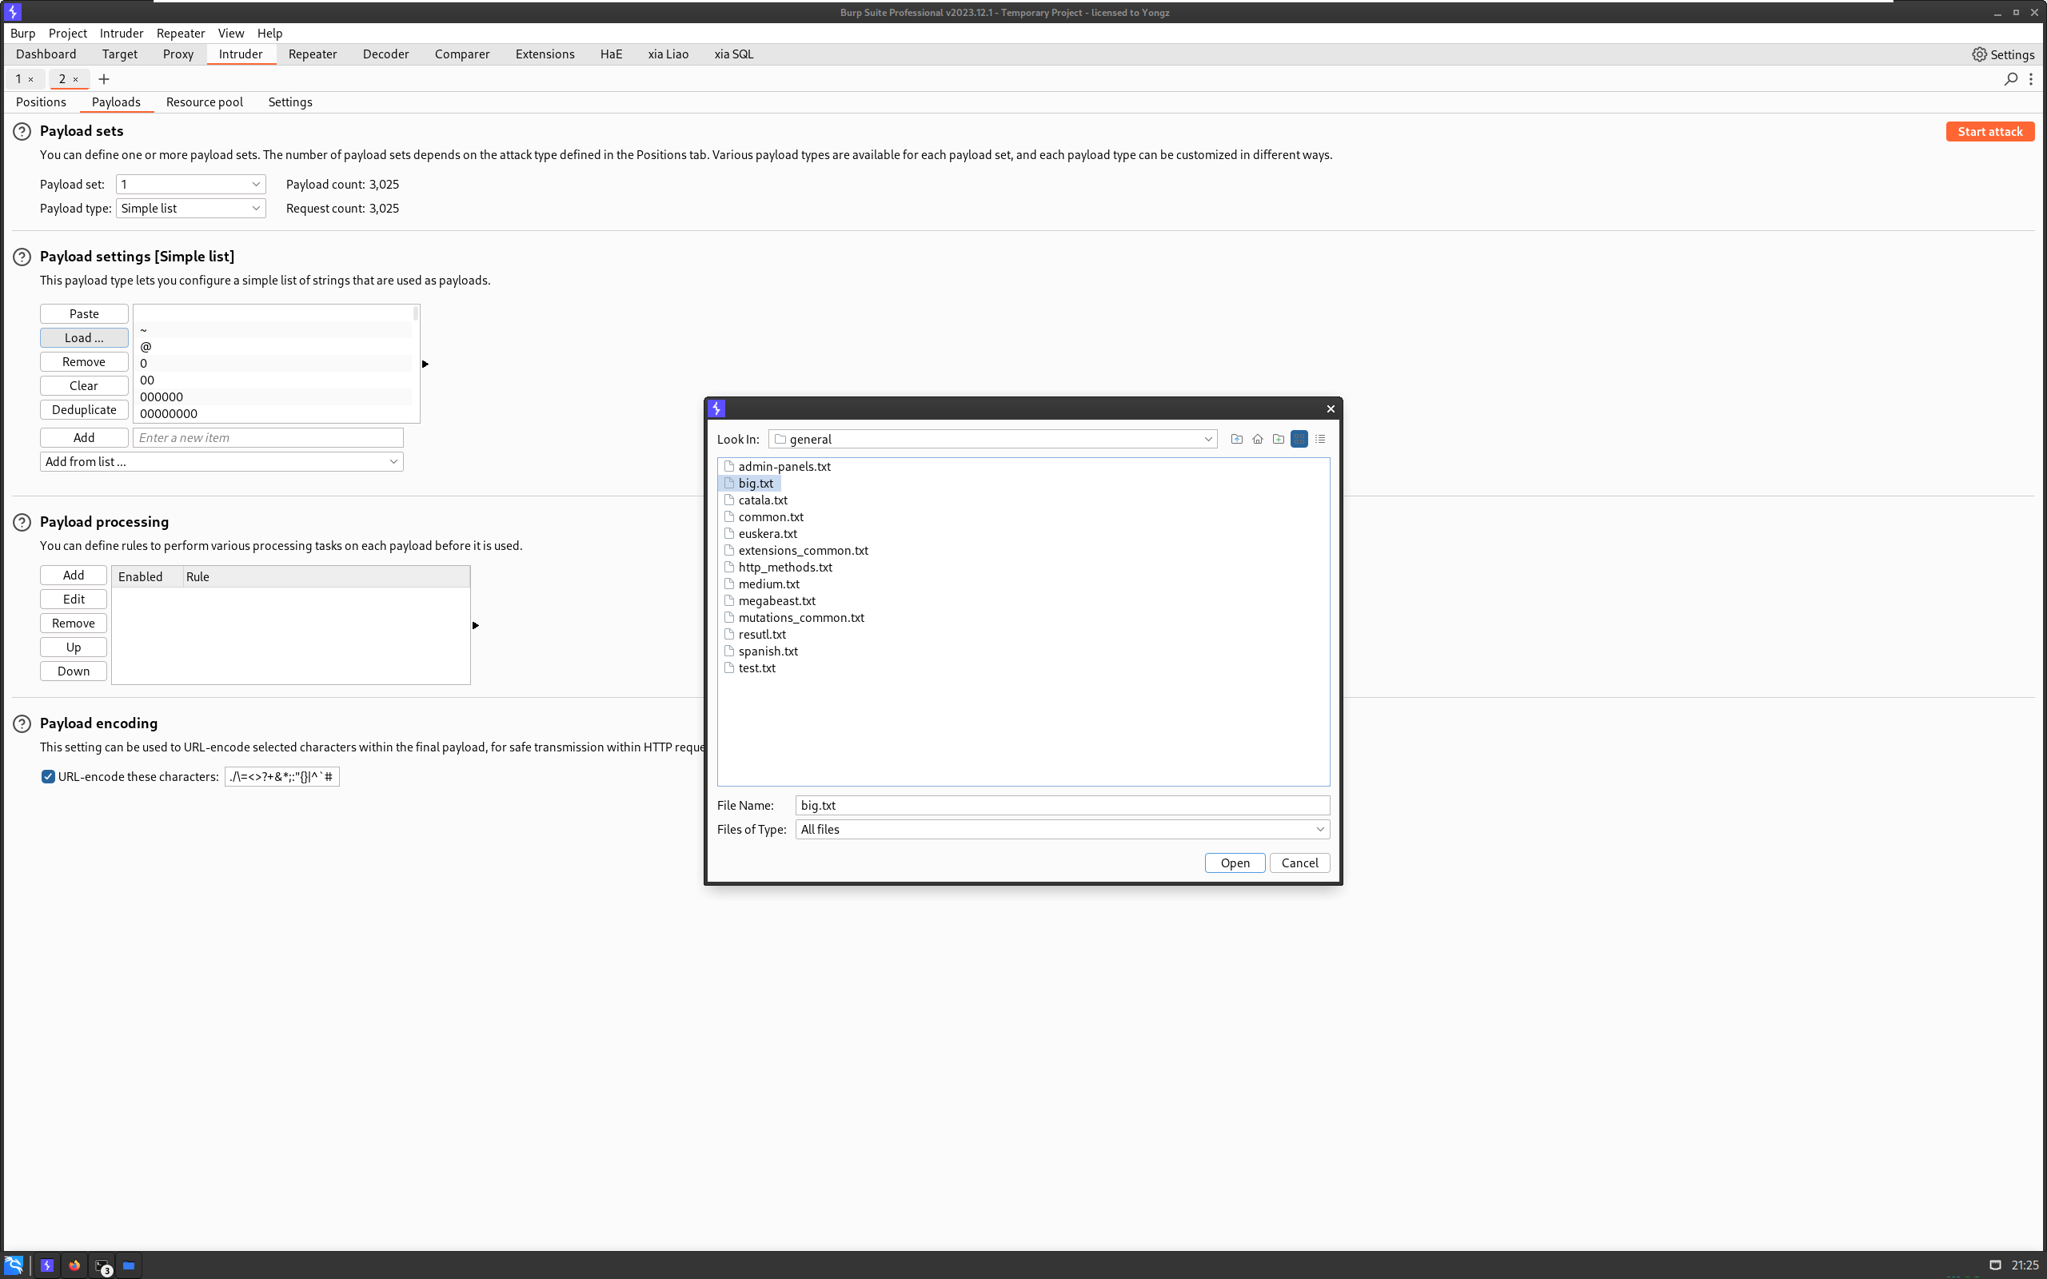Switch to the xia SQL tab
Image resolution: width=2047 pixels, height=1279 pixels.
pos(733,54)
